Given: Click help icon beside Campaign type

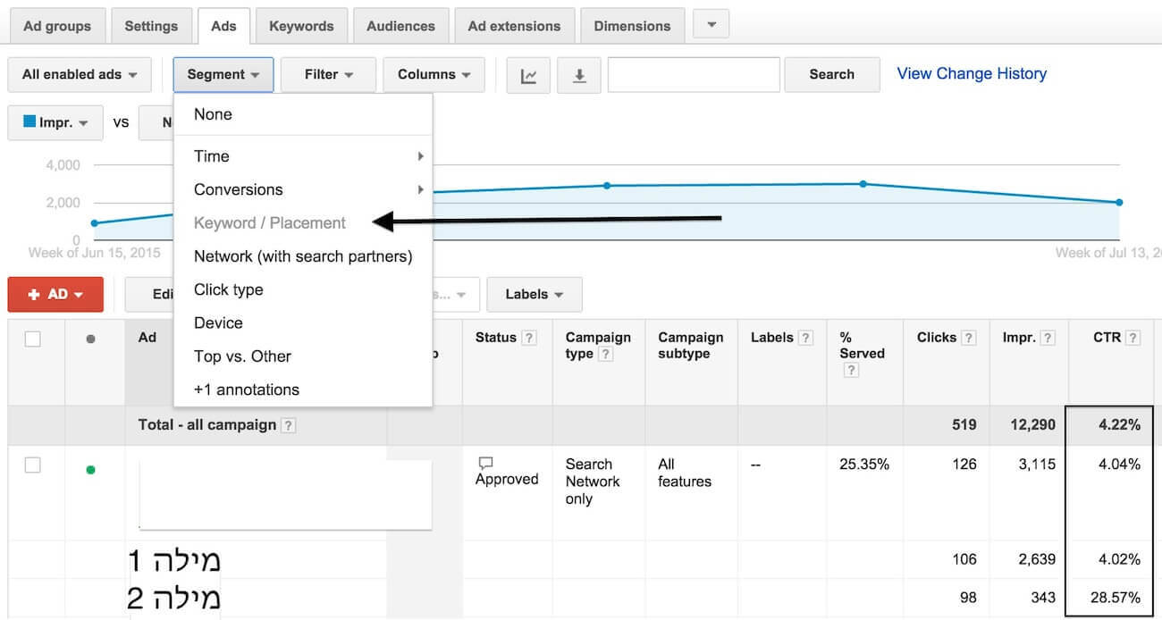Looking at the screenshot, I should point(605,355).
